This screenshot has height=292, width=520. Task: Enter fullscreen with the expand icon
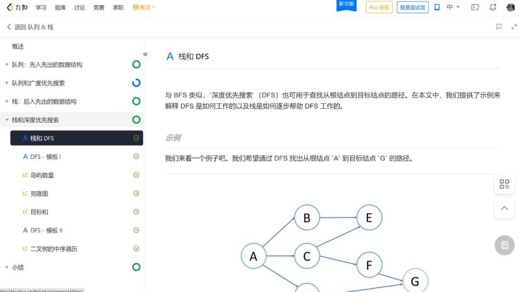514,27
